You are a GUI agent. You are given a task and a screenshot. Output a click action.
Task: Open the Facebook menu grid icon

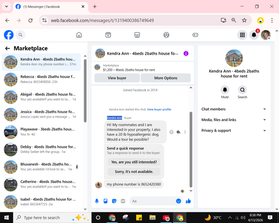[x=242, y=35]
